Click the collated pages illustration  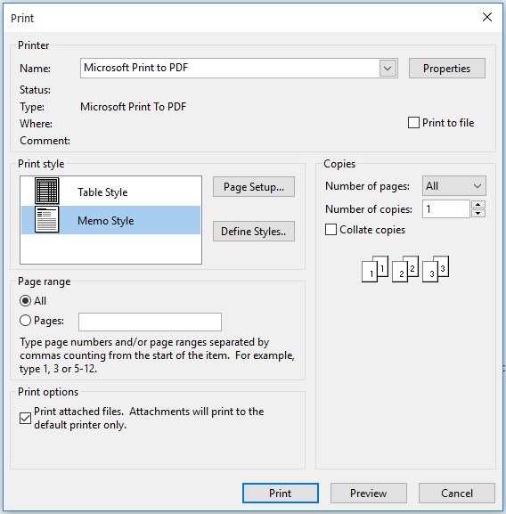pyautogui.click(x=405, y=269)
